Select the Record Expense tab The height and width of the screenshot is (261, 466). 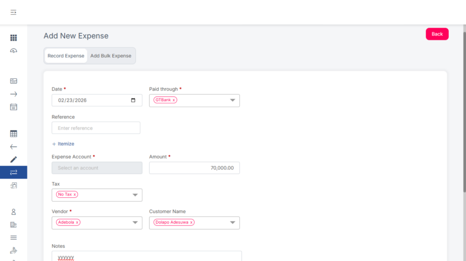click(66, 56)
